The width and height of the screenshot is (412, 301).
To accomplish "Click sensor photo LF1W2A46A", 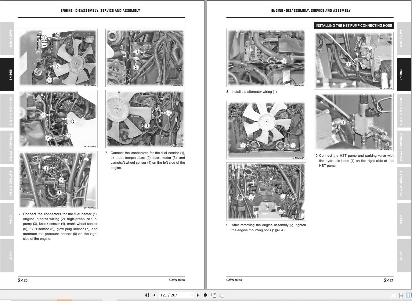I will point(58,180).
